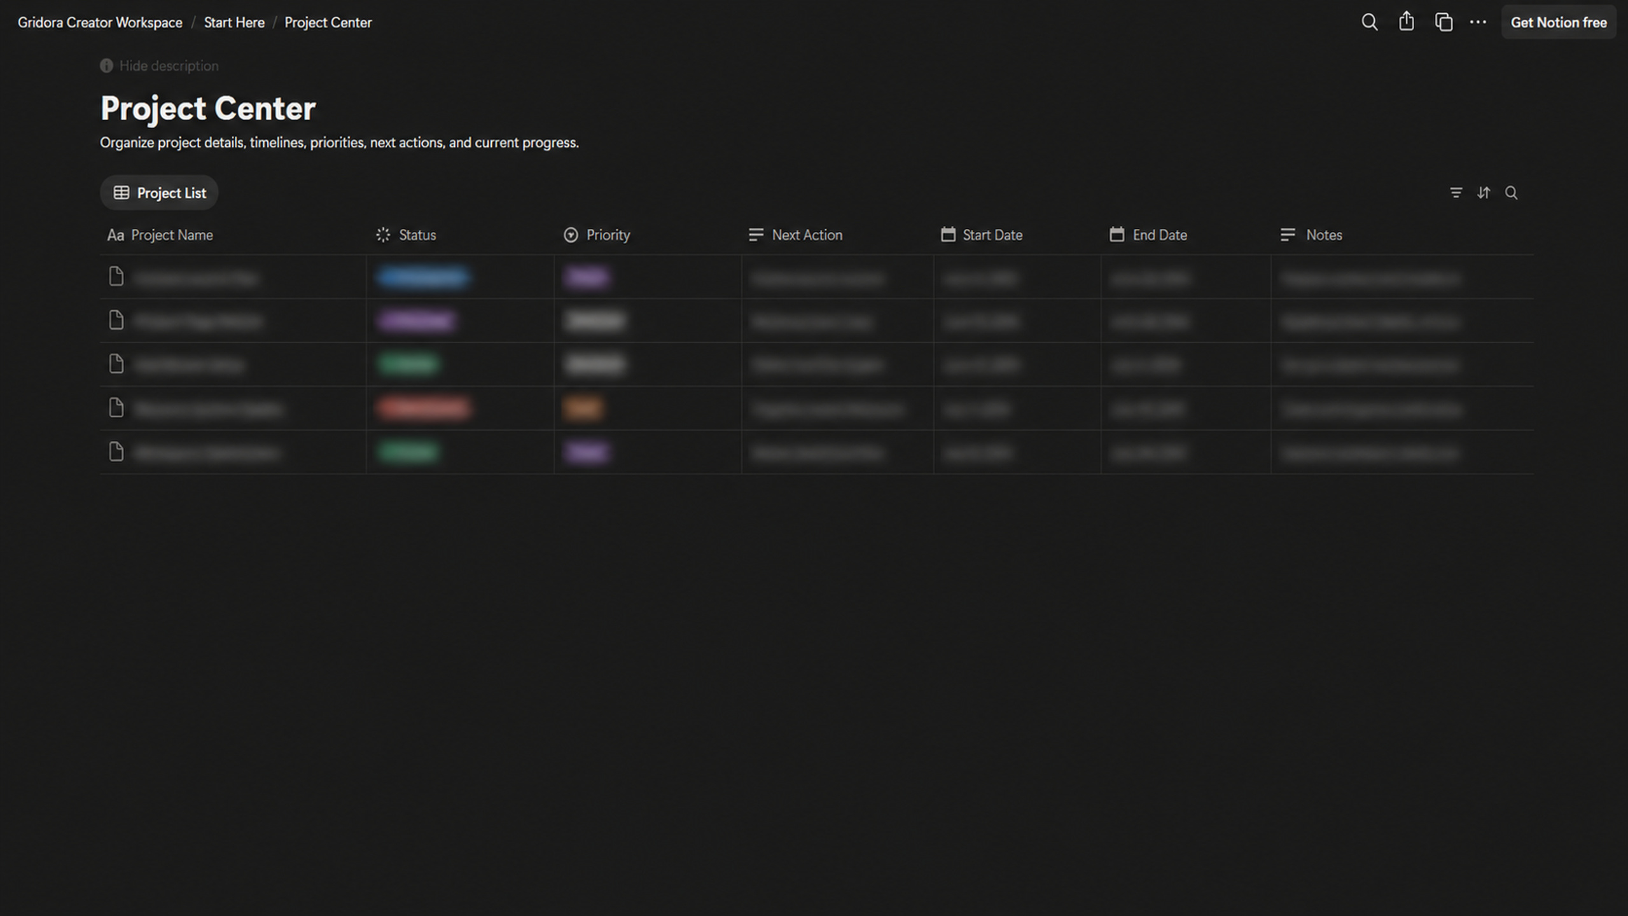Click the database search magnifier icon
Image resolution: width=1628 pixels, height=916 pixels.
point(1512,193)
